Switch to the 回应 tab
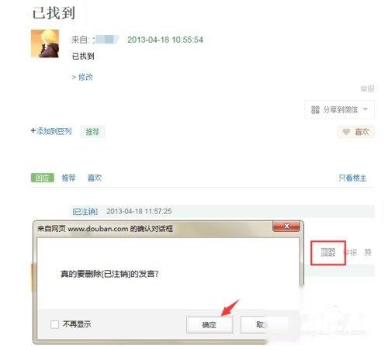Image resolution: width=388 pixels, height=346 pixels. pos(43,178)
